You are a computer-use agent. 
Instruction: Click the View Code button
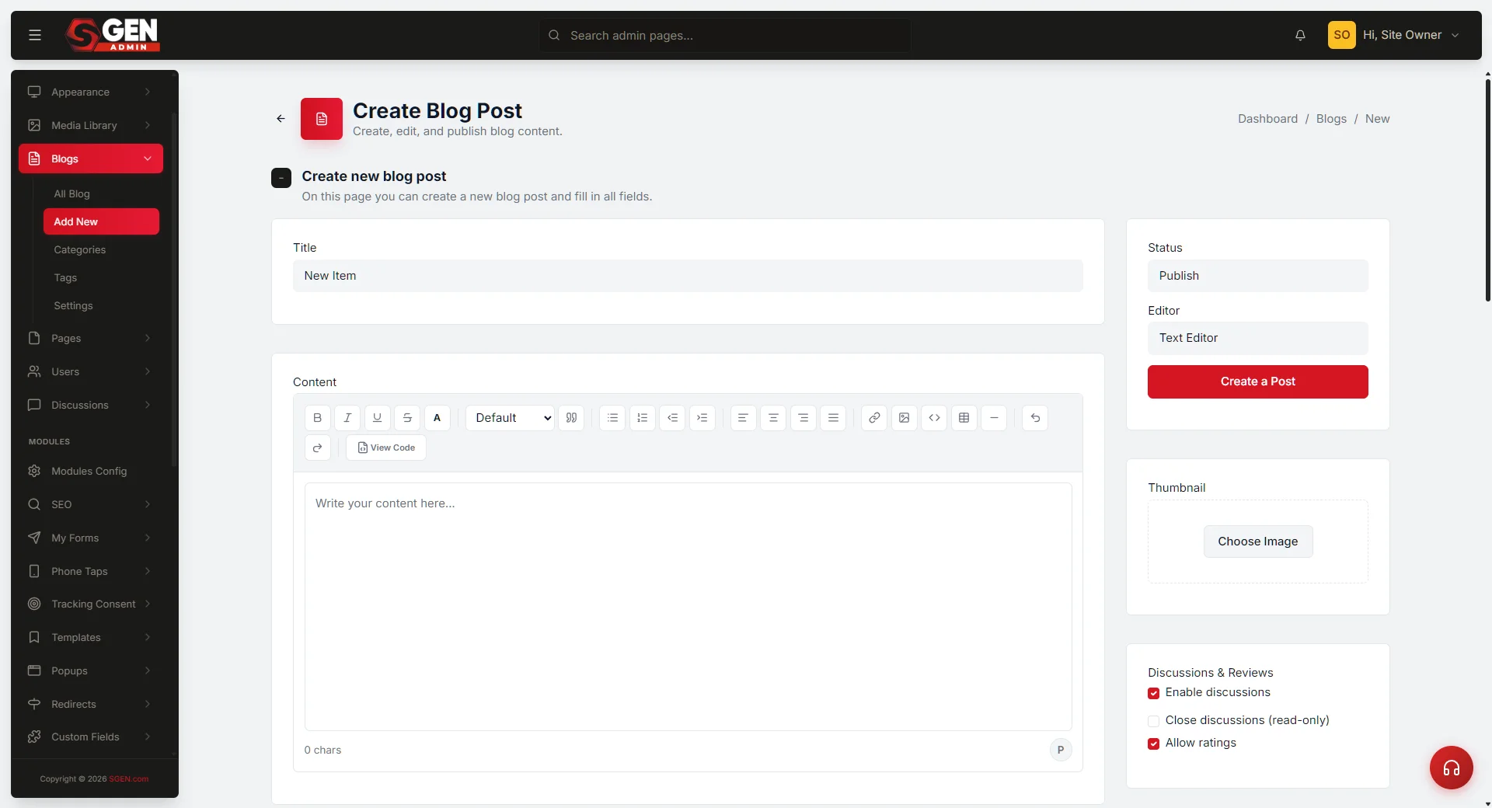(x=386, y=448)
